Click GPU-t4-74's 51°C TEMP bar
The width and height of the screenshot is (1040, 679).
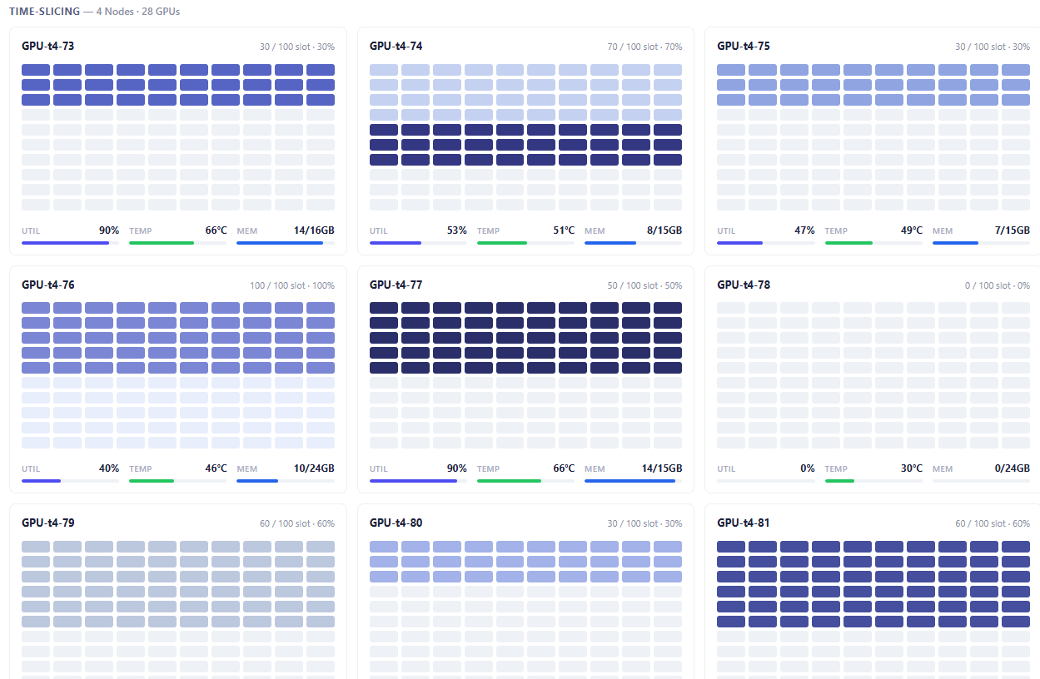(x=525, y=243)
